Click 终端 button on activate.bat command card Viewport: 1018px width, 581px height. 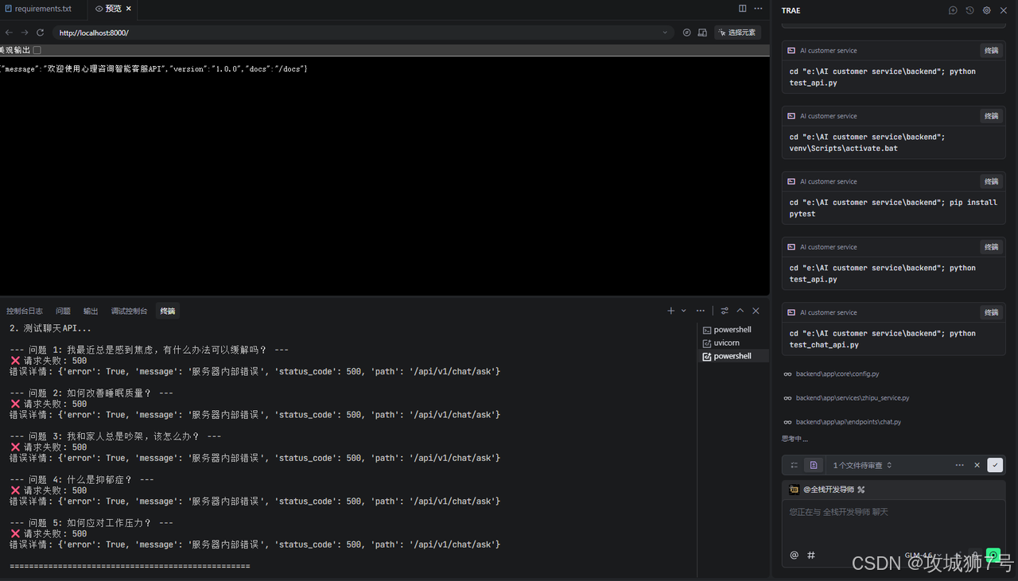pos(991,116)
